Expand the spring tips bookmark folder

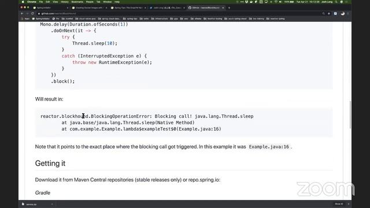point(130,18)
